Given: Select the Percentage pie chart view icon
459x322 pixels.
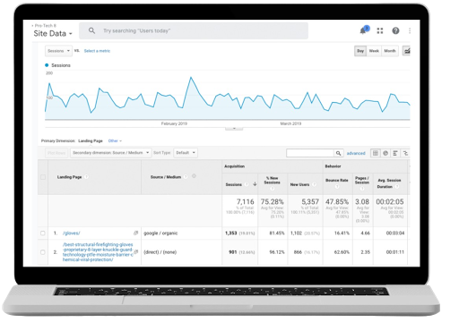Looking at the screenshot, I should (x=385, y=153).
